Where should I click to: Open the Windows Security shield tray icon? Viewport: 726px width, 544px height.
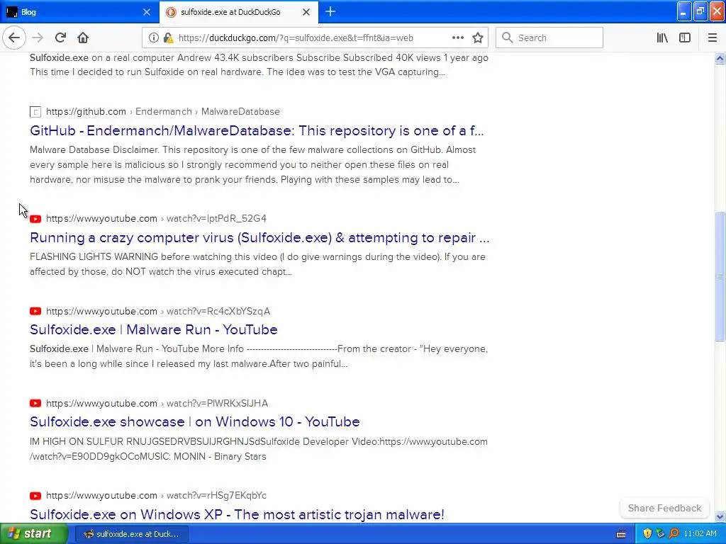click(647, 534)
